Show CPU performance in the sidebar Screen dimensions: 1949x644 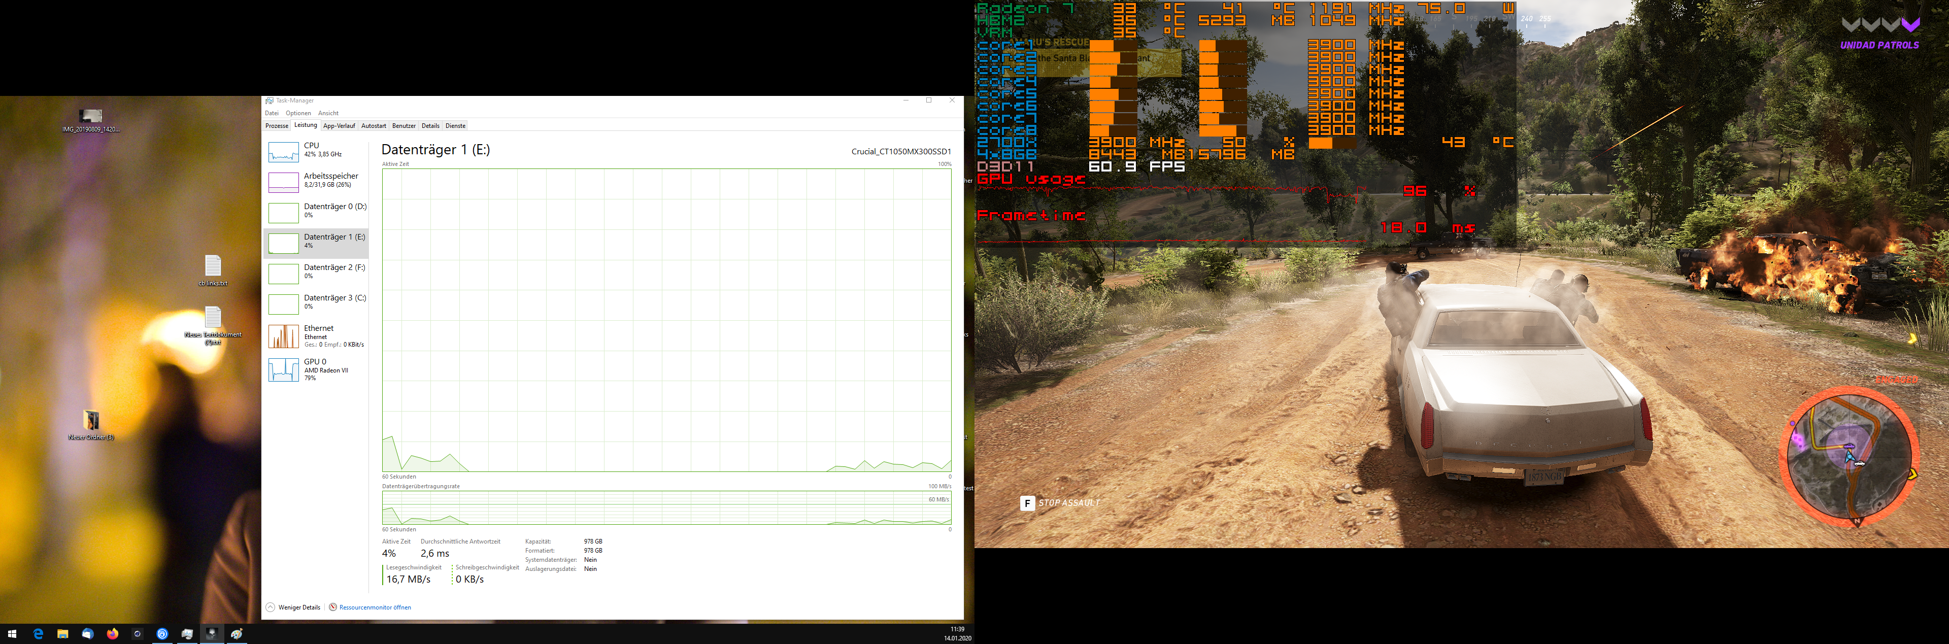click(316, 151)
